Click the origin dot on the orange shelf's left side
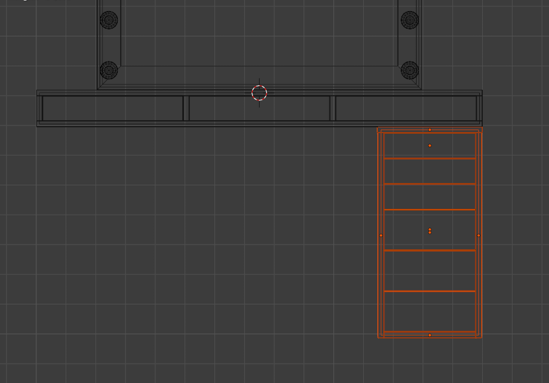This screenshot has height=383, width=549. [381, 235]
